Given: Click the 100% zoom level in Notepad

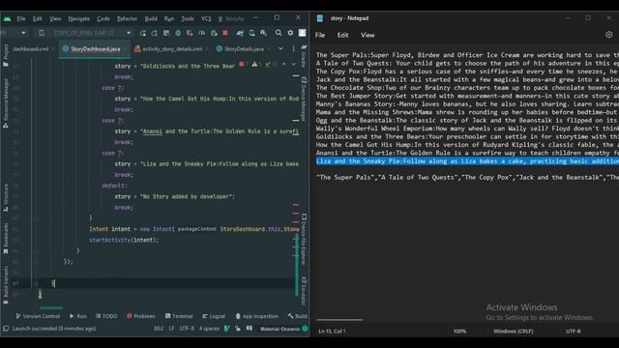Looking at the screenshot, I should [x=459, y=331].
